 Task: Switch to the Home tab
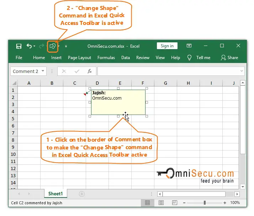click(39, 58)
